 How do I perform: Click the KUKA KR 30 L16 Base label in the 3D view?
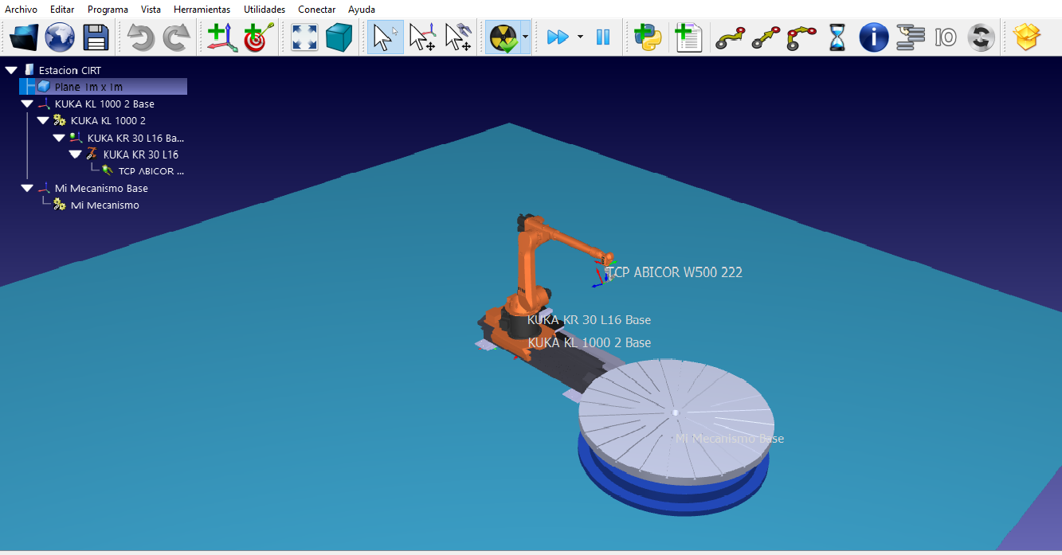[x=589, y=320]
